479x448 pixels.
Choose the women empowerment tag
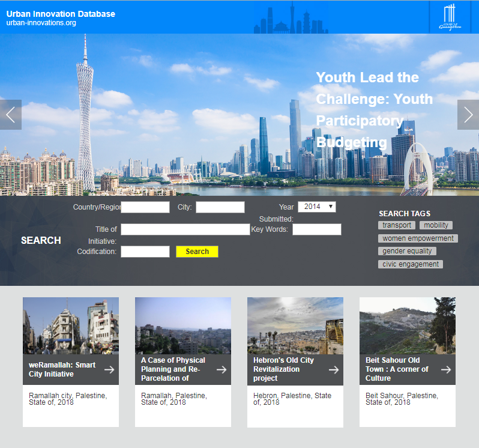coord(418,238)
